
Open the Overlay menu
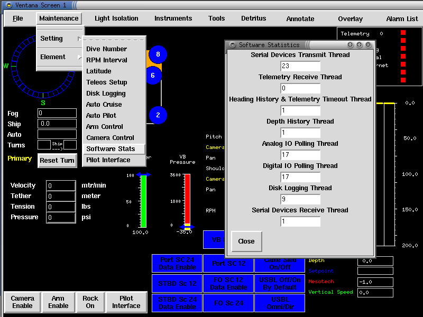tap(350, 18)
